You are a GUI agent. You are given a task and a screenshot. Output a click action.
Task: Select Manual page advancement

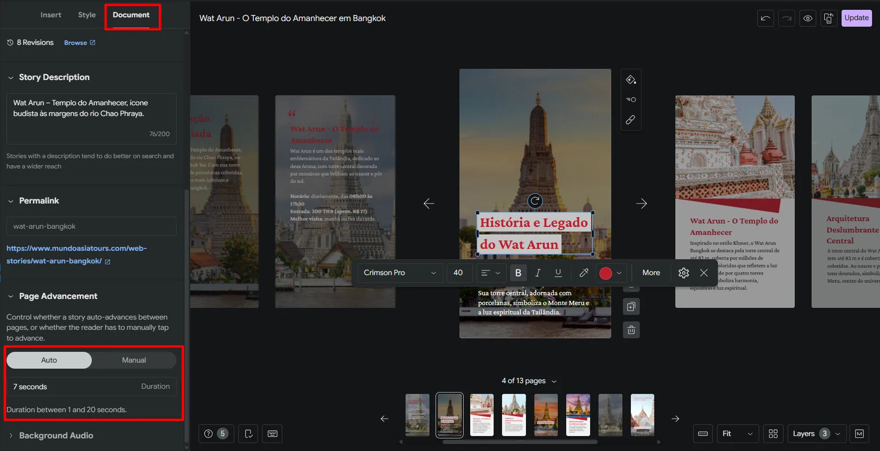tap(134, 360)
